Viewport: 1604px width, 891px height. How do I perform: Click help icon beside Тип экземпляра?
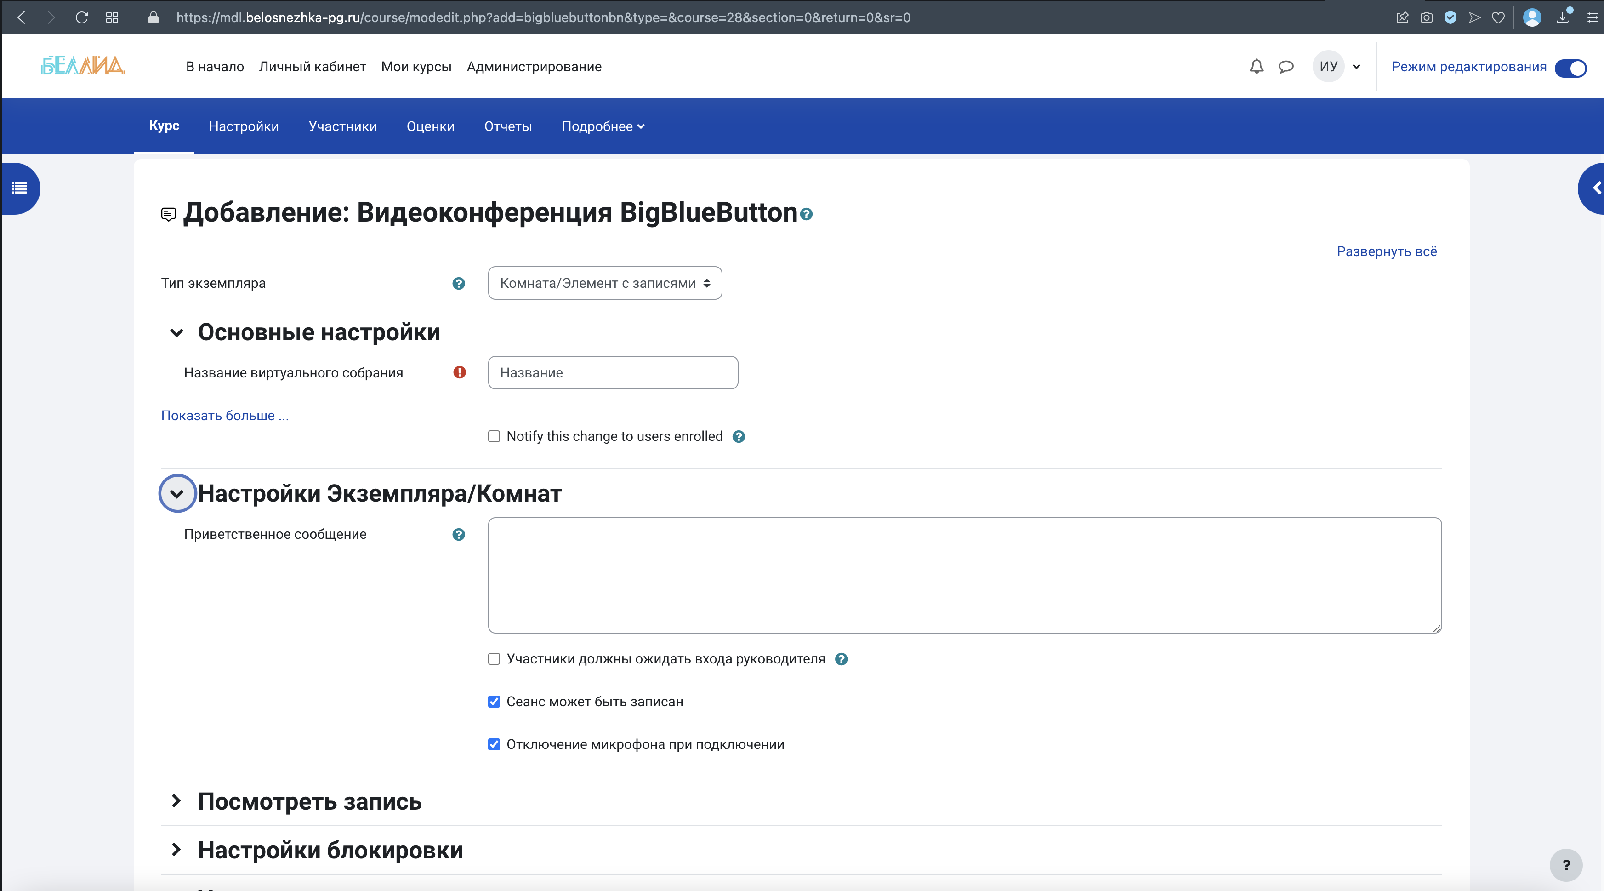coord(458,284)
